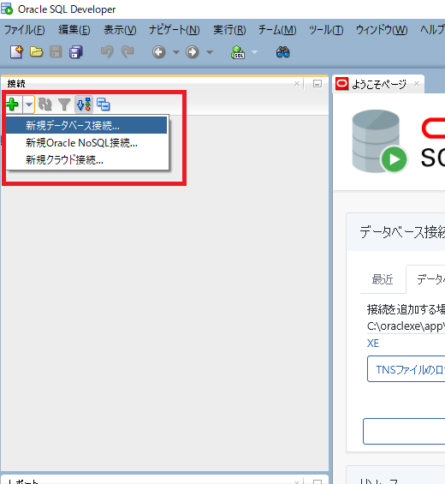Close the 接続 panel
Viewport: 445px width, 484px height.
tap(297, 84)
